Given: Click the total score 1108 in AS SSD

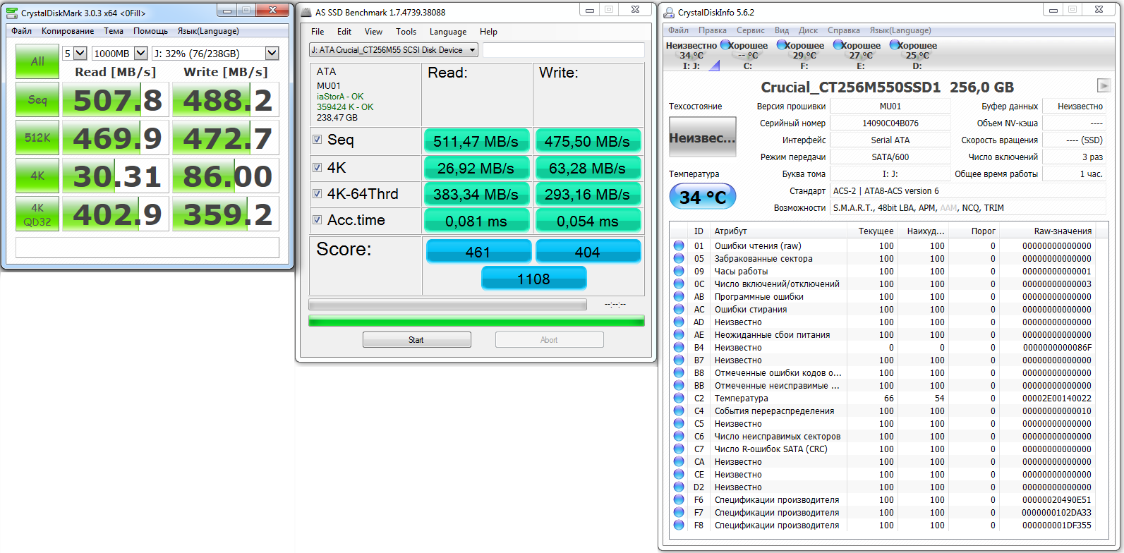Looking at the screenshot, I should [533, 279].
